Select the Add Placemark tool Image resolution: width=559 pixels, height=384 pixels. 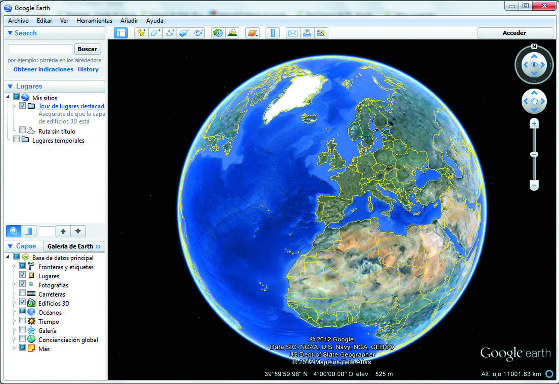141,33
